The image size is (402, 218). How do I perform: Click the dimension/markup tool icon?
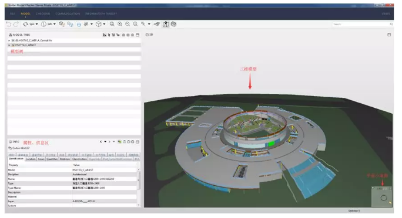coord(143,24)
